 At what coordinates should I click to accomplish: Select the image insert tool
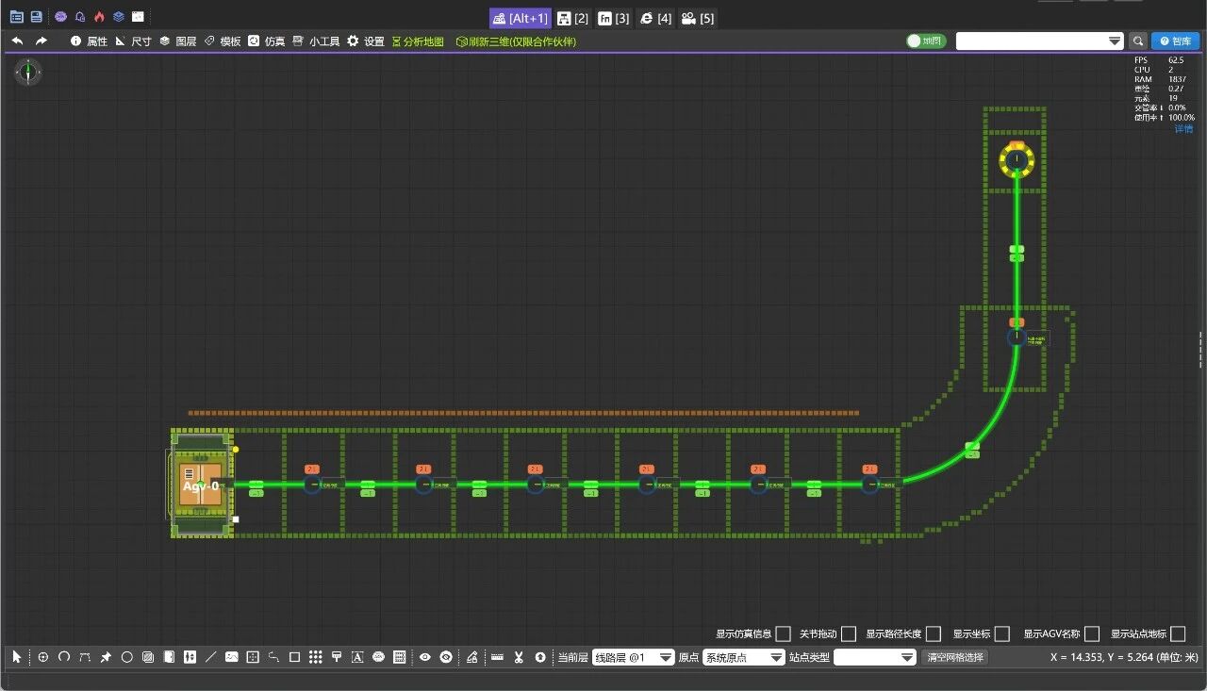pos(232,657)
